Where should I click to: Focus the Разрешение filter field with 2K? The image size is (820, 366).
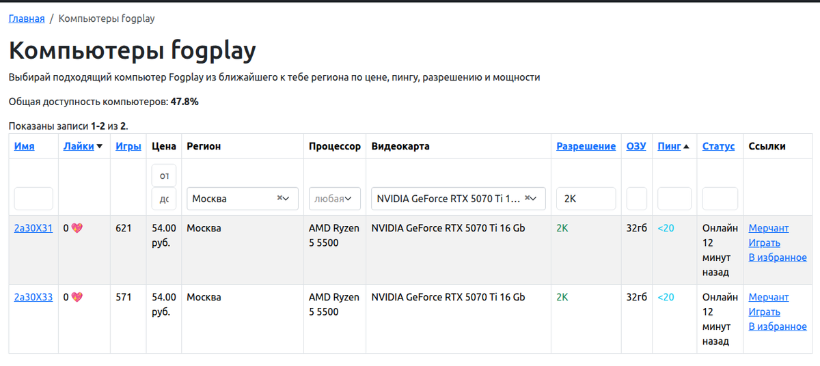coord(586,199)
